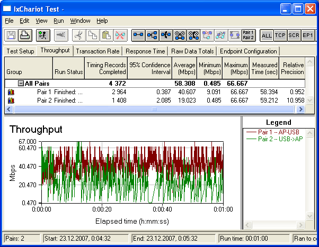
Task: Click the table's horizontal scrollbar thumb
Action: pos(154,109)
